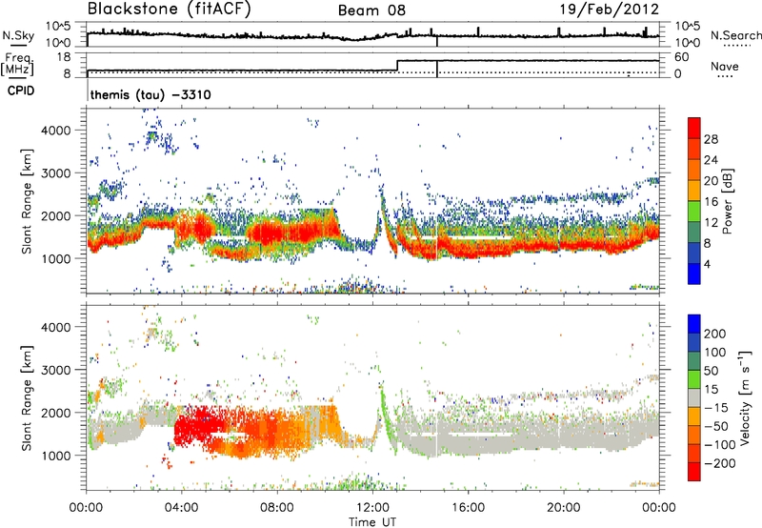Image resolution: width=762 pixels, height=528 pixels.
Task: Click the Blackstone (fitACF) title text
Action: 170,9
